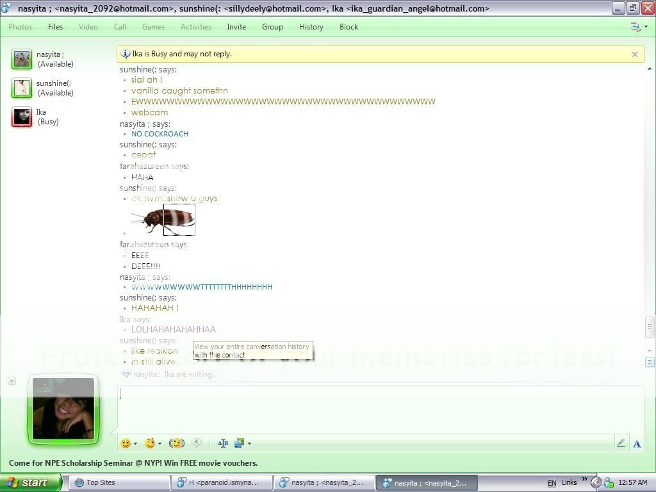Collapse the display picture panel arrow

(12, 381)
